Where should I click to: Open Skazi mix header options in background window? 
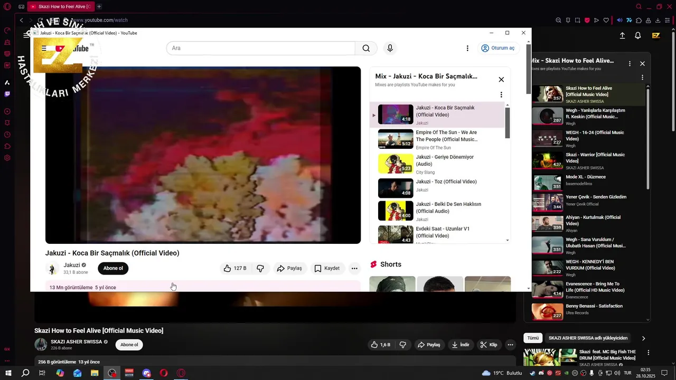630,63
